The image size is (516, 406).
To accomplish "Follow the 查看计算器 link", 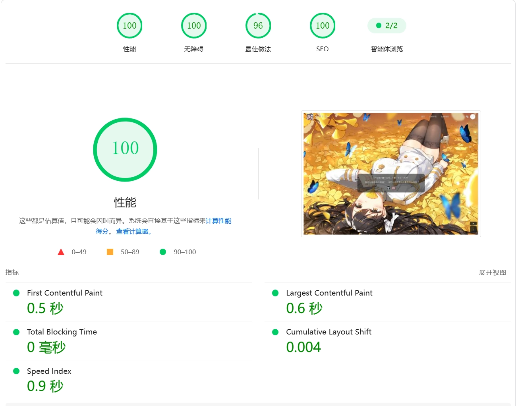I will coord(132,231).
